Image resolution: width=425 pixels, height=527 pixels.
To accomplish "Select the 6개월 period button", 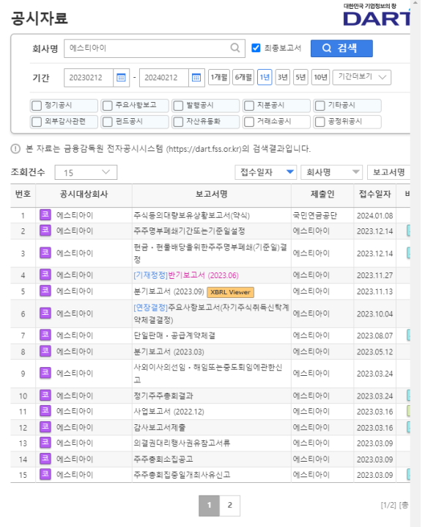I will pos(243,77).
